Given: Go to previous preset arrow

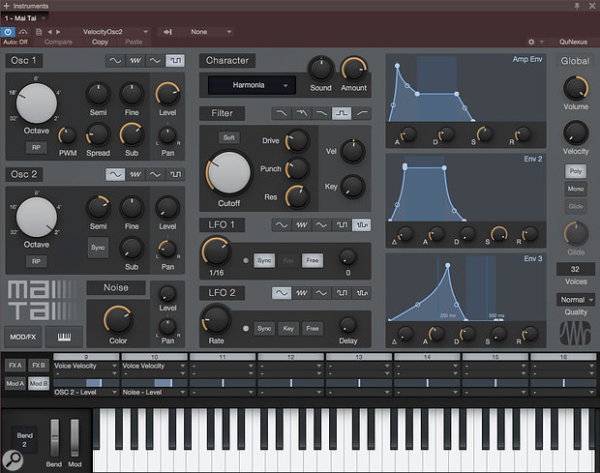Looking at the screenshot, I should click(49, 32).
